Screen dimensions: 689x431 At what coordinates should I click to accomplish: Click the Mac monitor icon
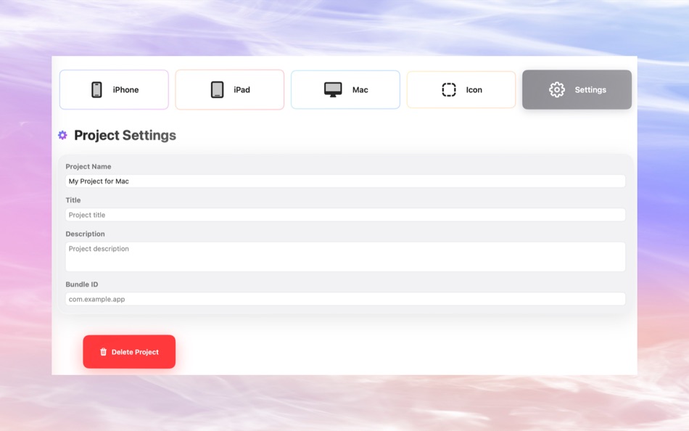(334, 89)
